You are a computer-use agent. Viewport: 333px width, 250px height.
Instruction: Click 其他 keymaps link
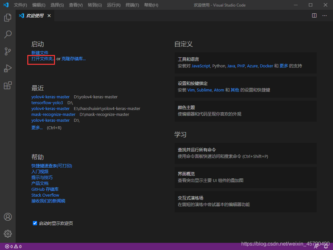(x=235, y=90)
